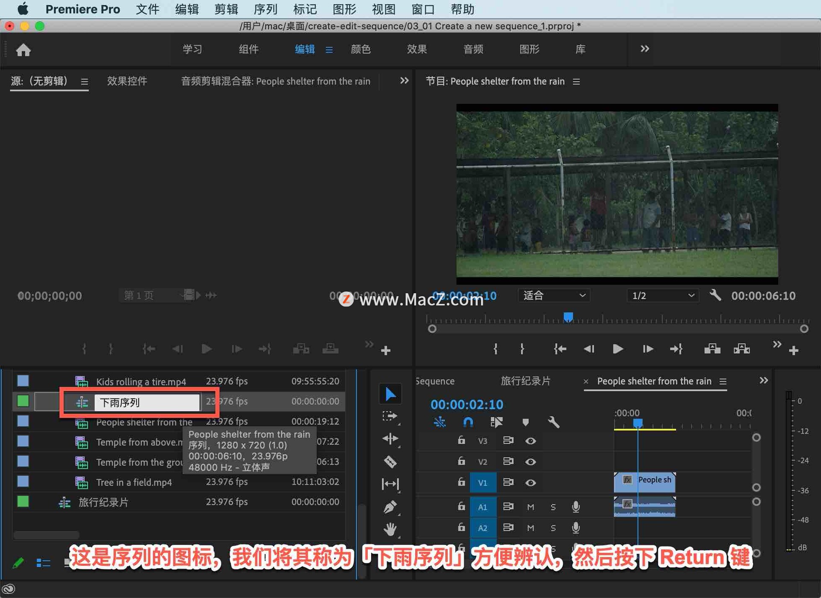Mute track A1
The image size is (821, 598).
coord(530,507)
